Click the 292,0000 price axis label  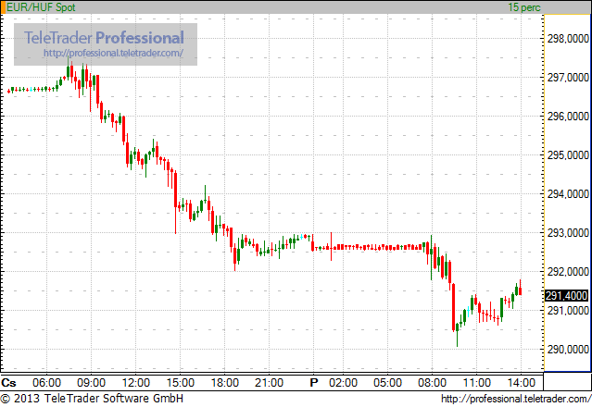tap(568, 271)
